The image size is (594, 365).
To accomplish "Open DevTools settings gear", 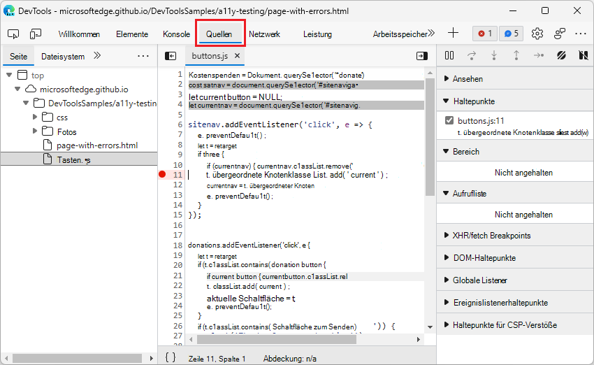I will 537,34.
